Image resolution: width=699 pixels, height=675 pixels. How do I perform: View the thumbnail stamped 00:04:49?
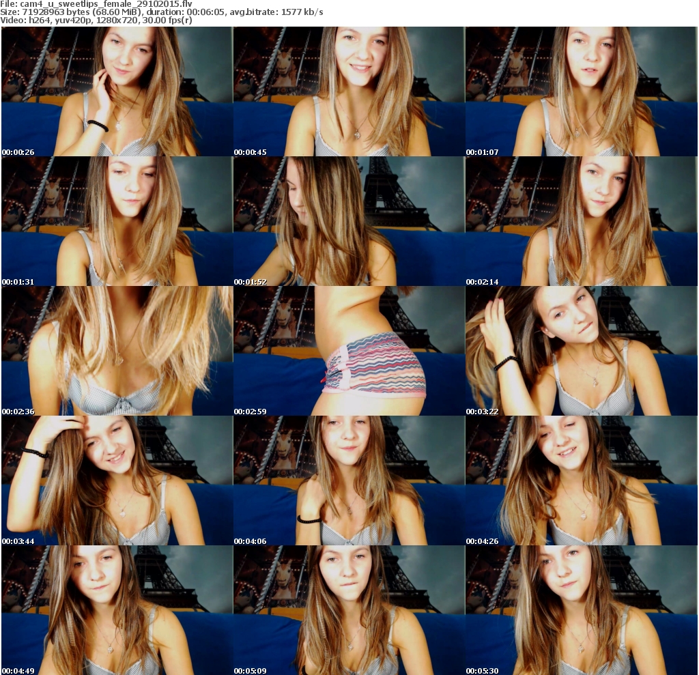117,610
